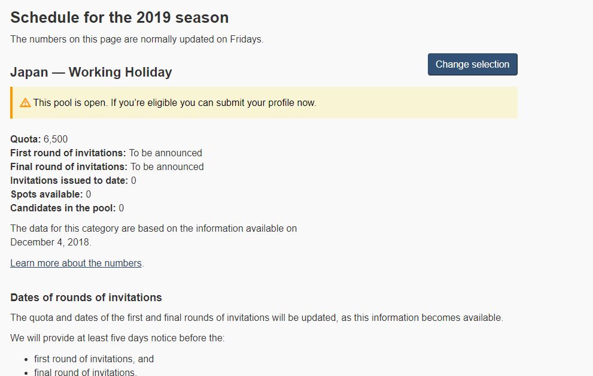Image resolution: width=593 pixels, height=376 pixels.
Task: Click the Spots available label
Action: pos(47,195)
